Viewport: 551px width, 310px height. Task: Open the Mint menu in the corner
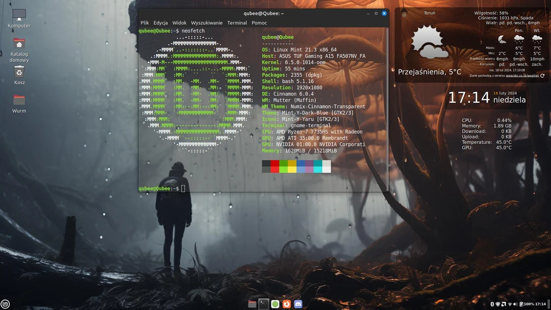7,303
